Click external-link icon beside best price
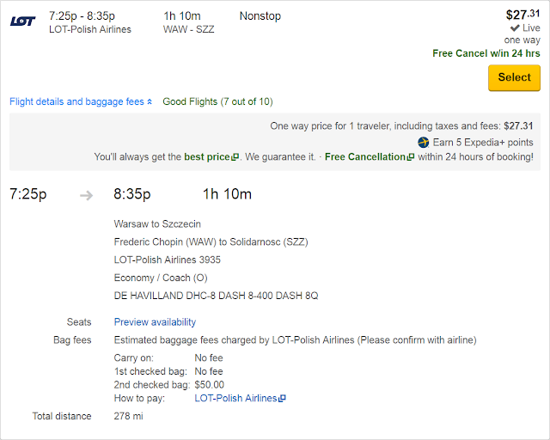 (235, 158)
